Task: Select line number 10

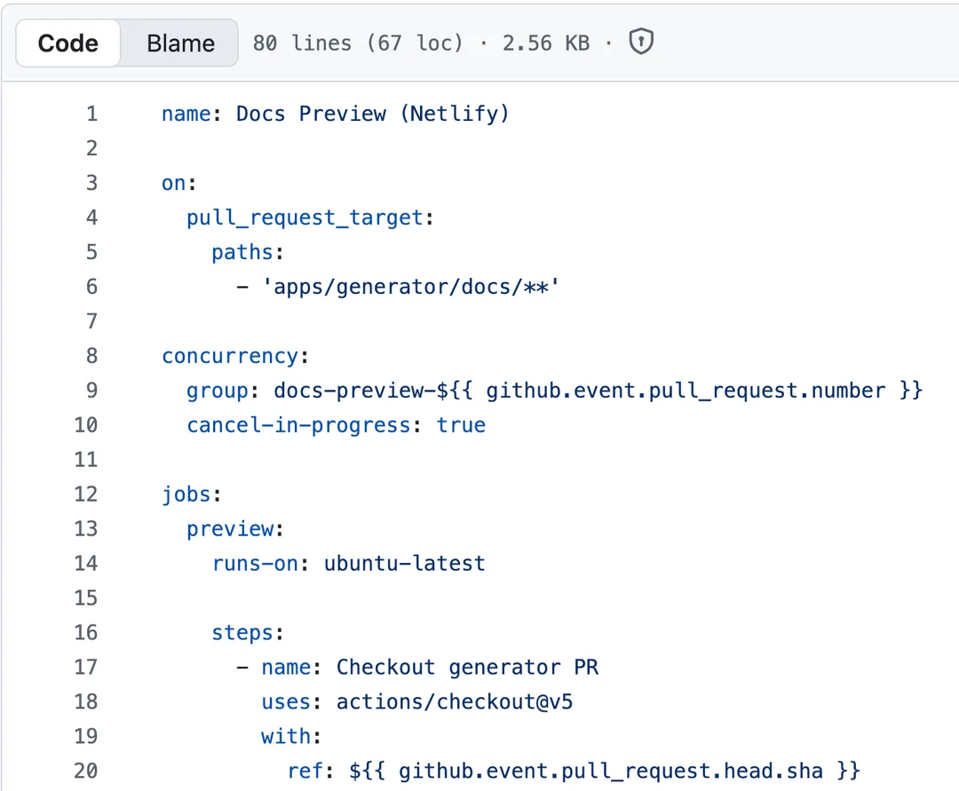Action: point(85,425)
